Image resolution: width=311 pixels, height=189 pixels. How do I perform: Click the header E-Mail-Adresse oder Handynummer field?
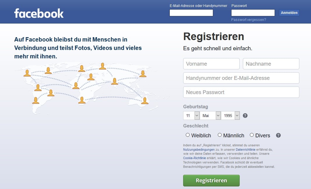pos(191,13)
